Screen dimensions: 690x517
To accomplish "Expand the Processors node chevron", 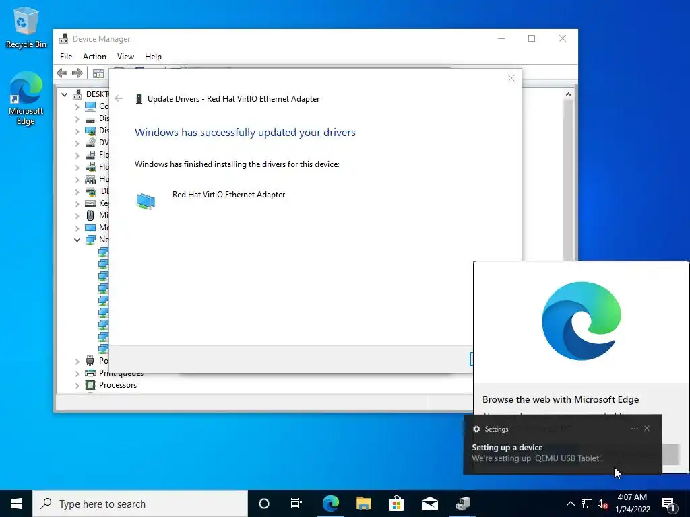I will tap(77, 385).
